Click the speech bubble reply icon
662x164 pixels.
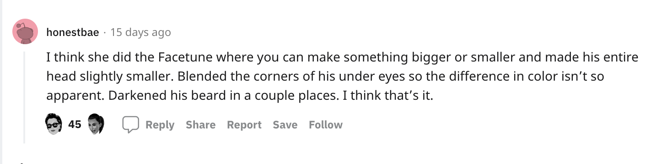point(130,125)
